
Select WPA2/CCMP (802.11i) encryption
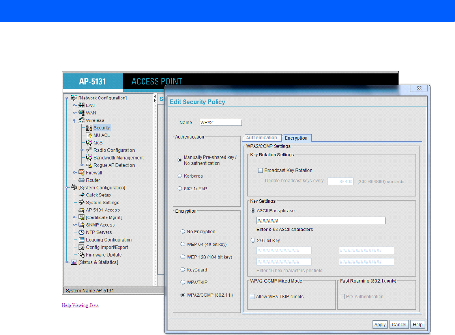pos(183,295)
